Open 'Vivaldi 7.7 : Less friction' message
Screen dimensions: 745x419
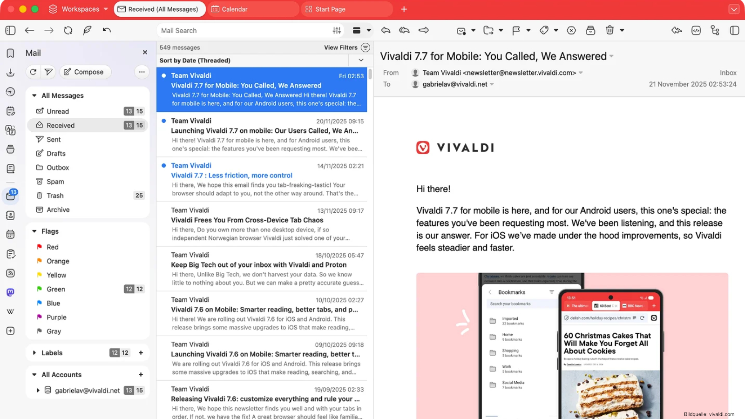[262, 179]
